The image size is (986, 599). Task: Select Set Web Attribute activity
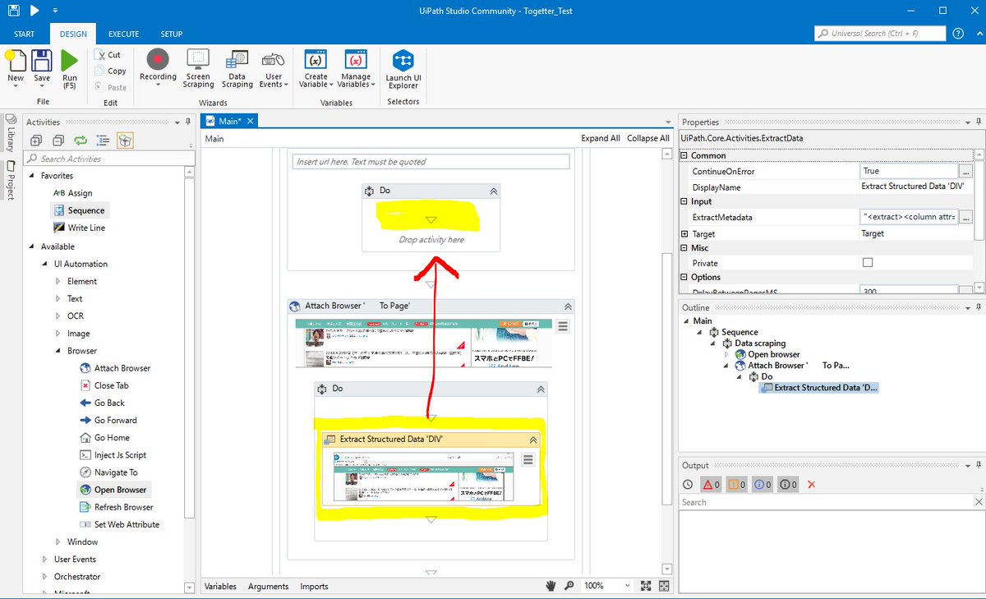tap(119, 524)
